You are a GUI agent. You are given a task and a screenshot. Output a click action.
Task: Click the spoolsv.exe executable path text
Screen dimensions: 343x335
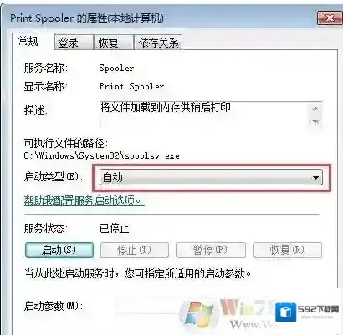[101, 155]
